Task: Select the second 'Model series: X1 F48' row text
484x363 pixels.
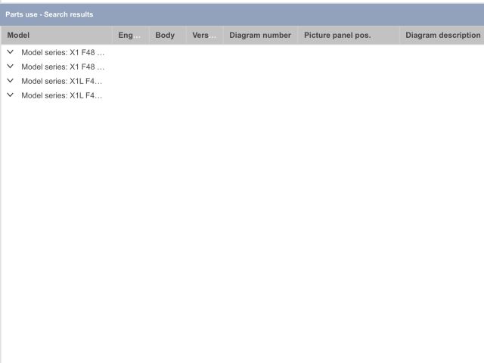Action: coord(63,67)
